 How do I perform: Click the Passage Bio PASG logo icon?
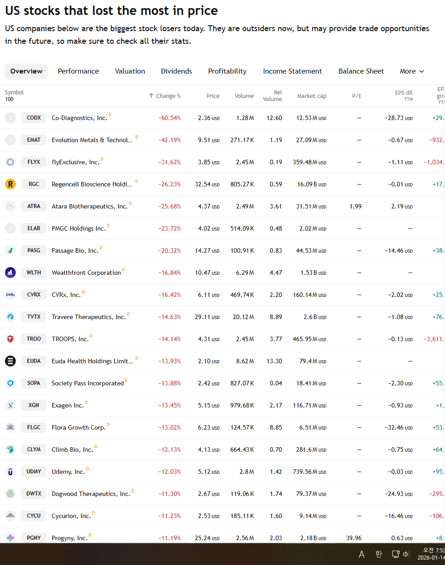[x=10, y=250]
